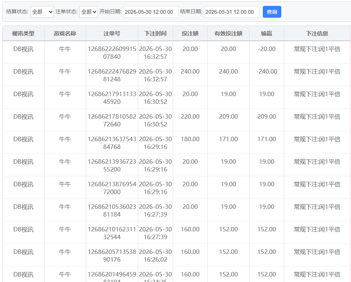Click the 投注额 column header

190,34
